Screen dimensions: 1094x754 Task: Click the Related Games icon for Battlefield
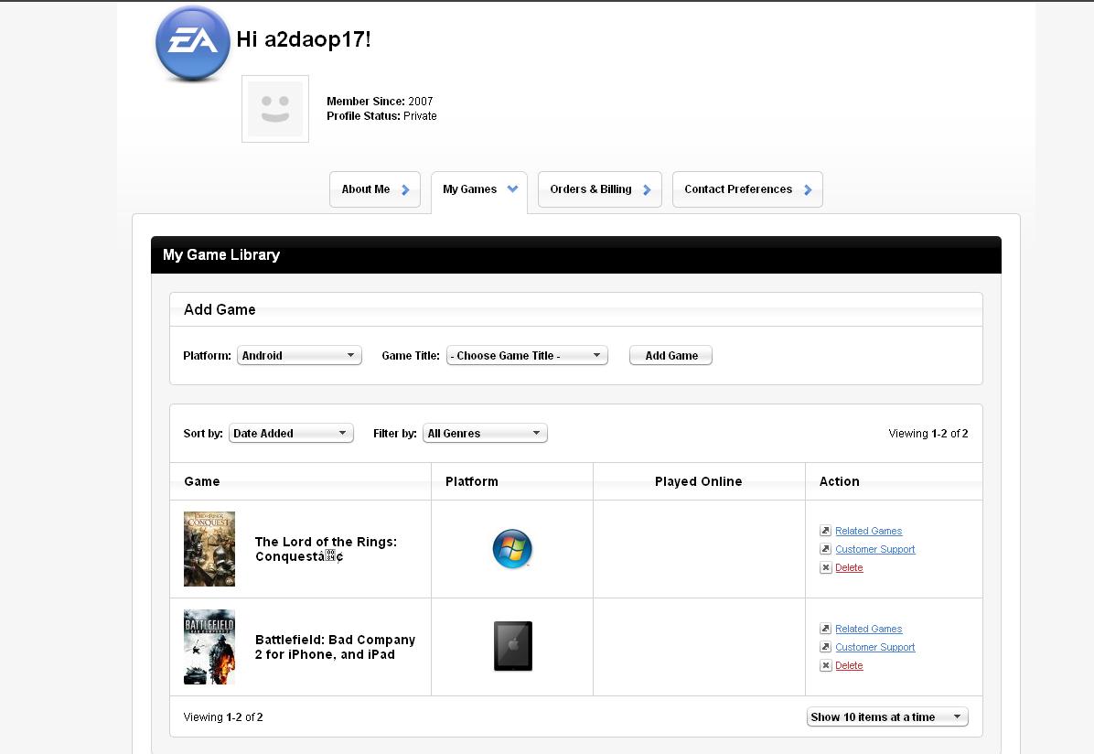(x=825, y=629)
